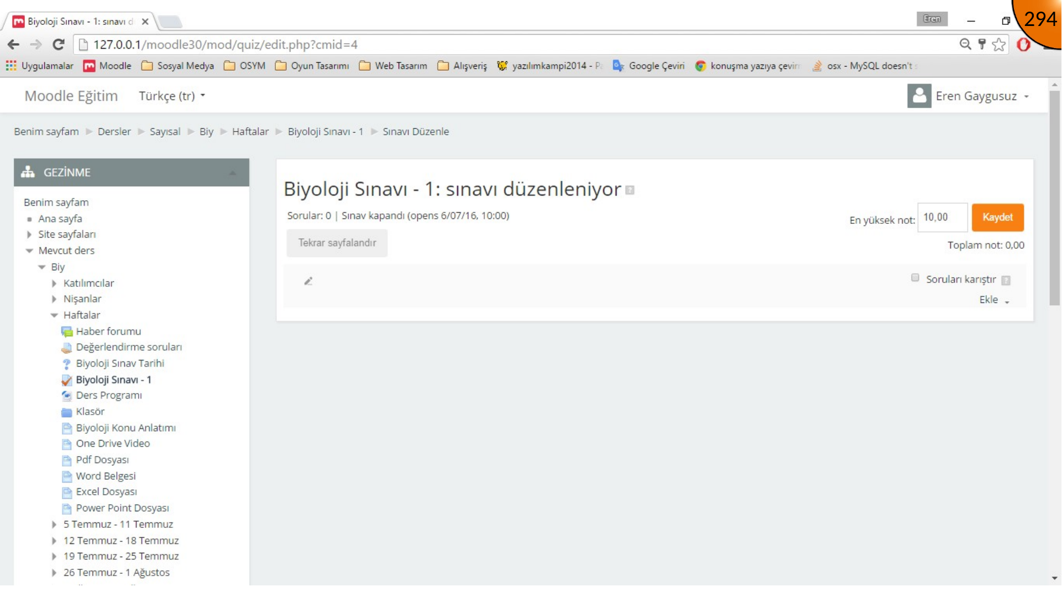
Task: Click the browser forward arrow
Action: (x=36, y=45)
